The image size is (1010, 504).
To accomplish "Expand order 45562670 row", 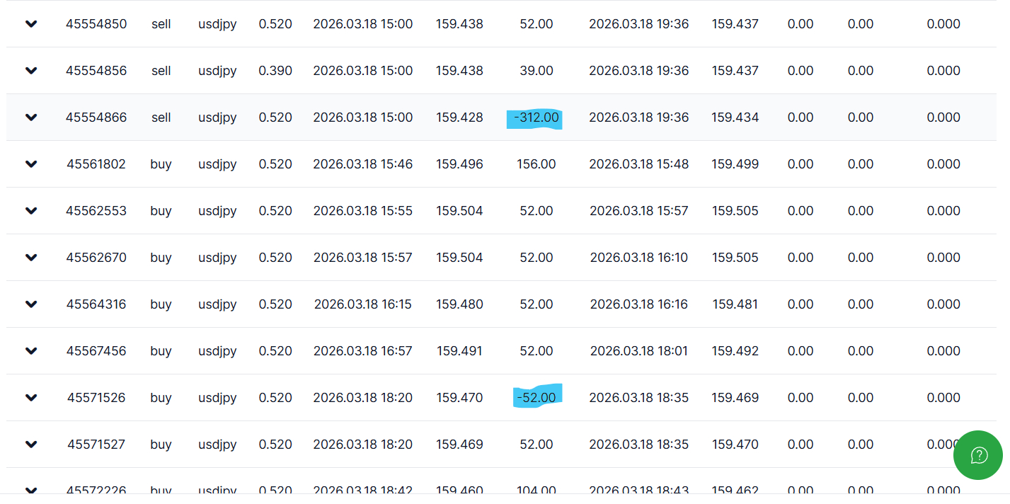I will pos(31,258).
